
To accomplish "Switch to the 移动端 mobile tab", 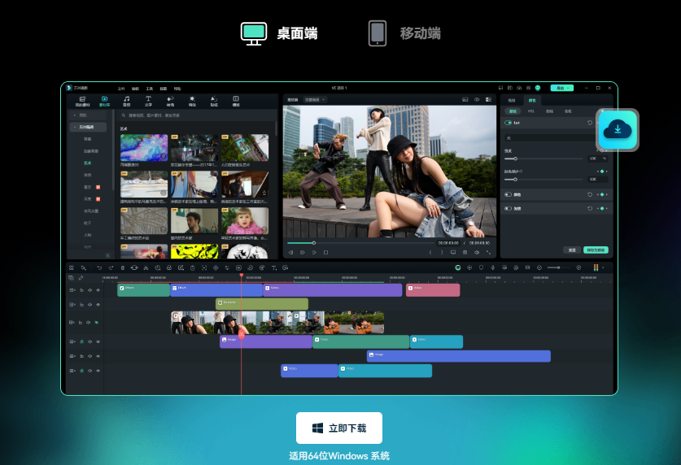I will pyautogui.click(x=405, y=33).
